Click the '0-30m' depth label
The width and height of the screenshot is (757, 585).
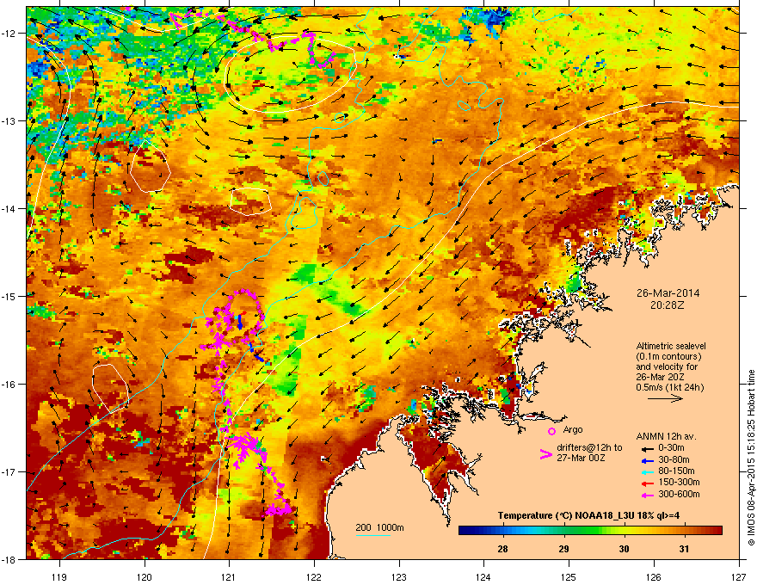coord(671,448)
